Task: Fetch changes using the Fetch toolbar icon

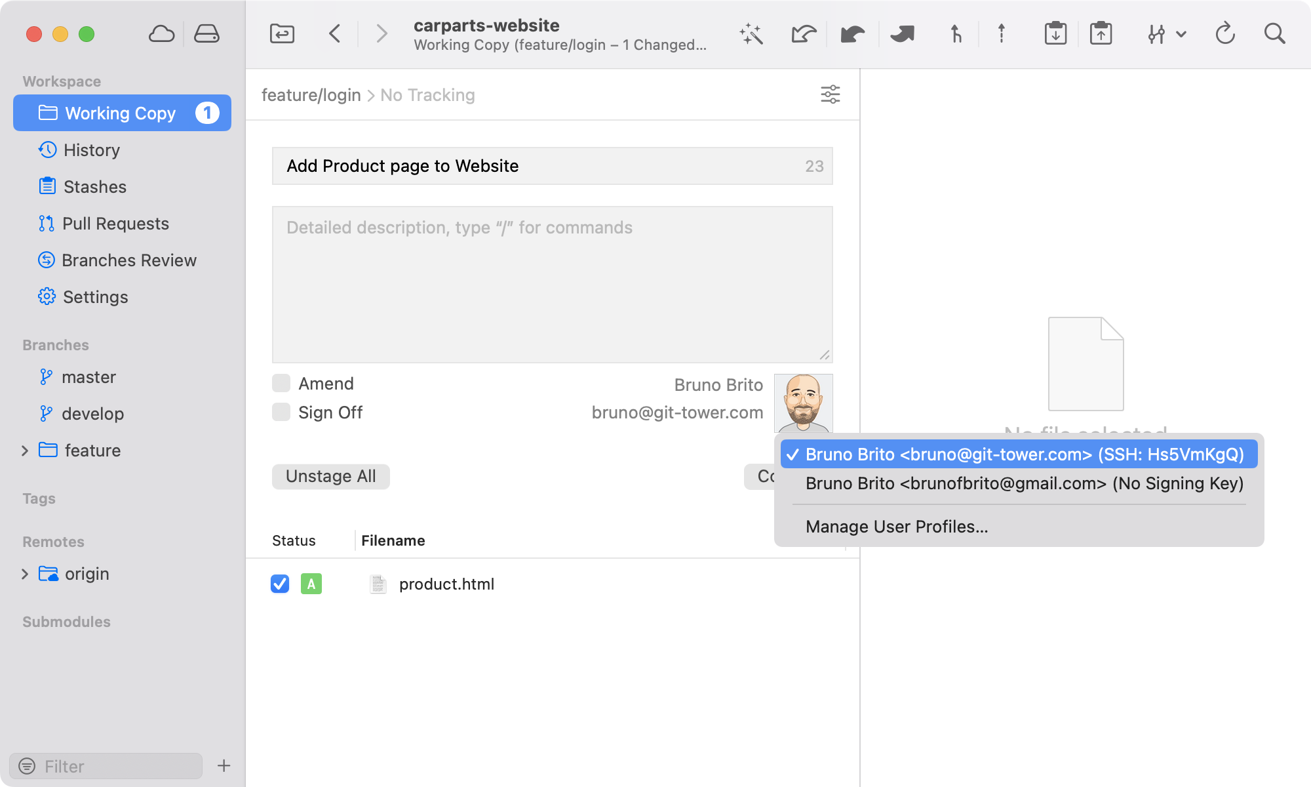Action: (x=802, y=33)
